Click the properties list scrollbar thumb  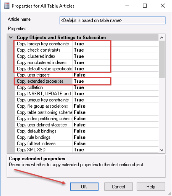click(162, 59)
